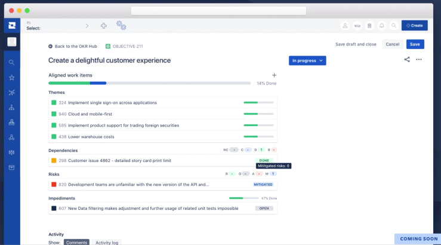
Task: Click the Aligned work items progress bar
Action: pos(149,83)
